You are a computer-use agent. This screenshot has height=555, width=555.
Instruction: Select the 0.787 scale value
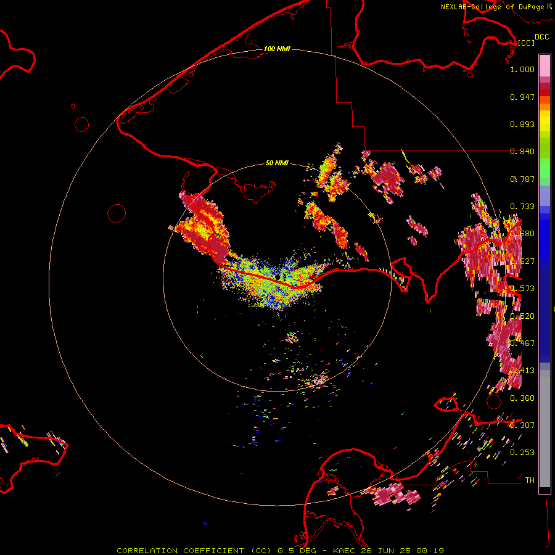(x=522, y=179)
